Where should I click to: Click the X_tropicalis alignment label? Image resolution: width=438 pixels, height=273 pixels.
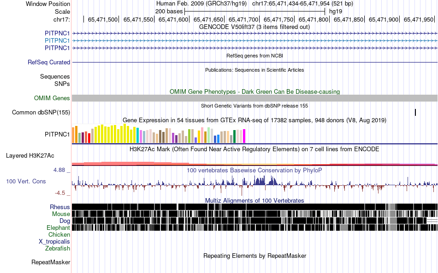[x=54, y=242]
